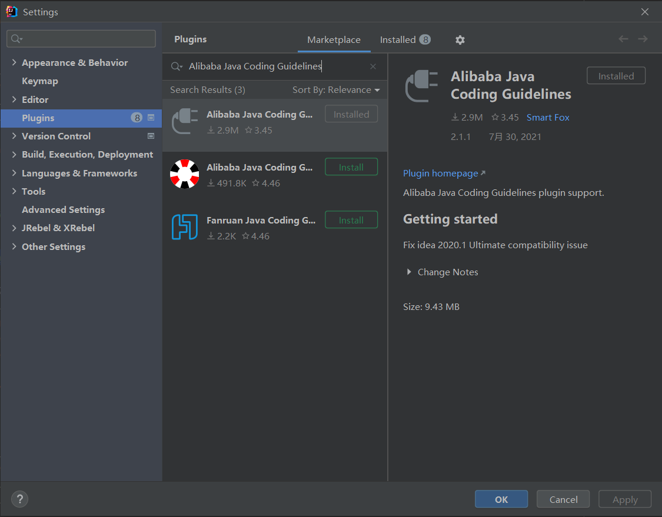Expand Other Settings node

(x=14, y=246)
